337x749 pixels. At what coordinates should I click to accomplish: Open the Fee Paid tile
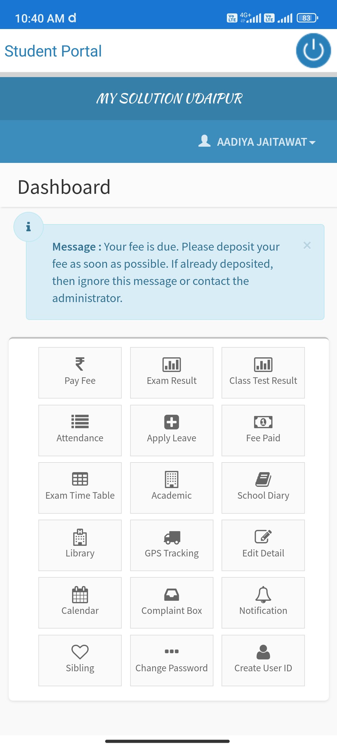[x=263, y=430]
